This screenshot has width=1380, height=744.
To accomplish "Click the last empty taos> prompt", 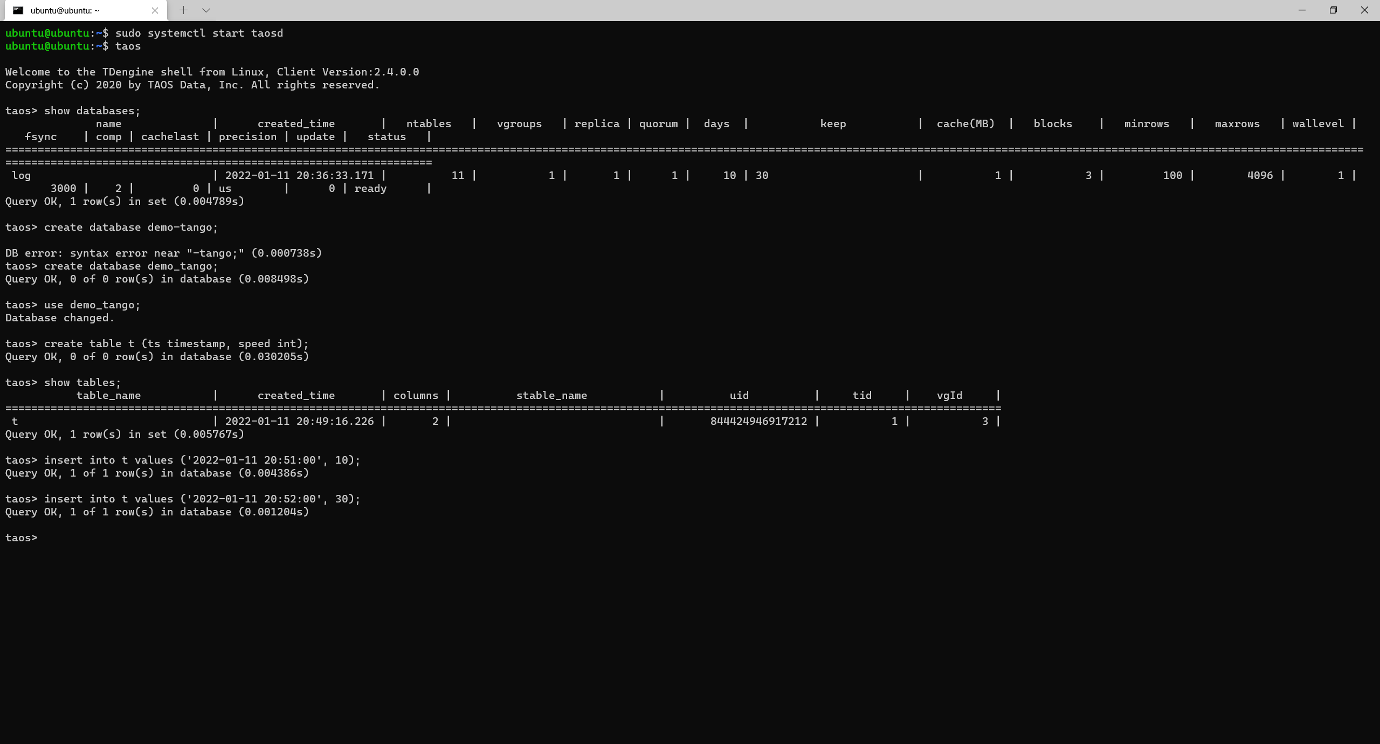I will (x=21, y=538).
